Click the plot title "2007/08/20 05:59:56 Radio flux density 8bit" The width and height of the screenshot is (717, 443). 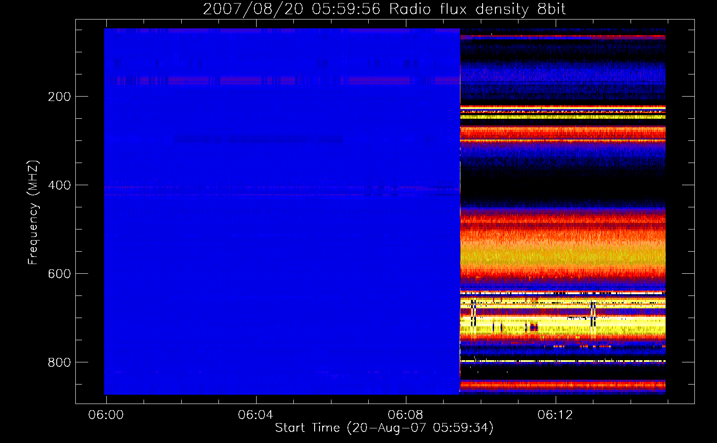384,9
